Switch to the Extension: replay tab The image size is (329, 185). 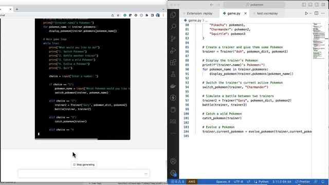(x=199, y=13)
